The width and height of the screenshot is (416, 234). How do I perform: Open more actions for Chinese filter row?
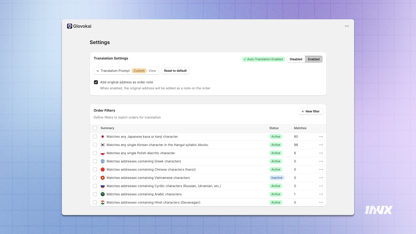pyautogui.click(x=321, y=170)
